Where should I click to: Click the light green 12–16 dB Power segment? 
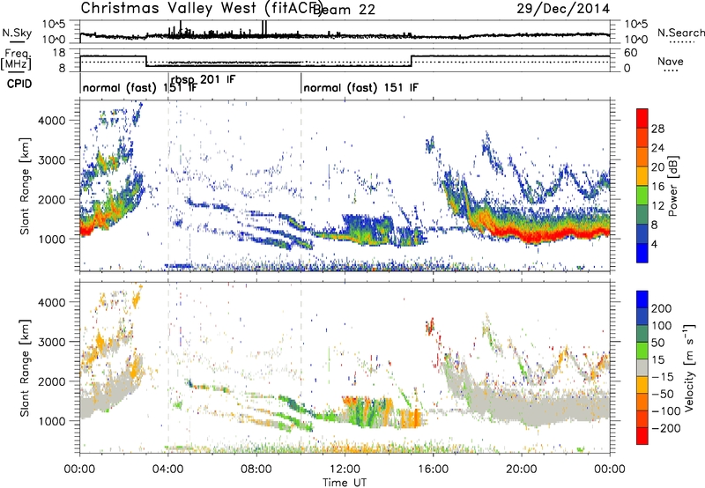coord(642,196)
